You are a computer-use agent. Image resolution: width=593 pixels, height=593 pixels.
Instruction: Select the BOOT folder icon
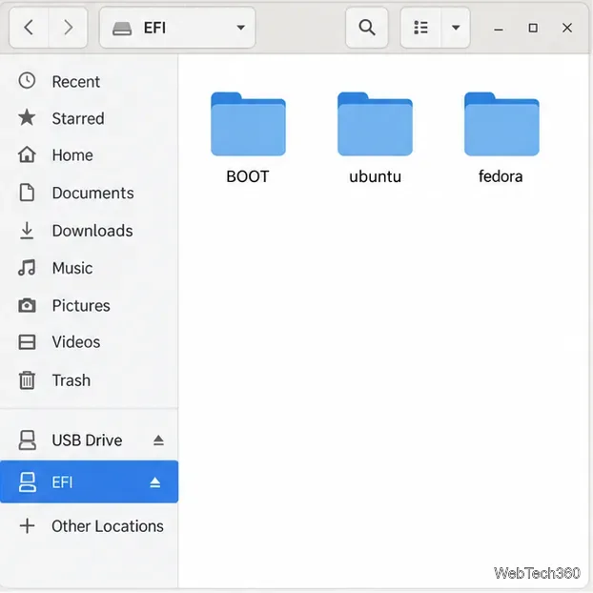[x=248, y=124]
